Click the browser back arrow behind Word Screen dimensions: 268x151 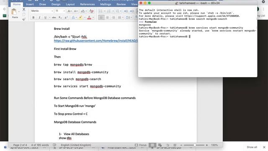(x=5, y=9)
